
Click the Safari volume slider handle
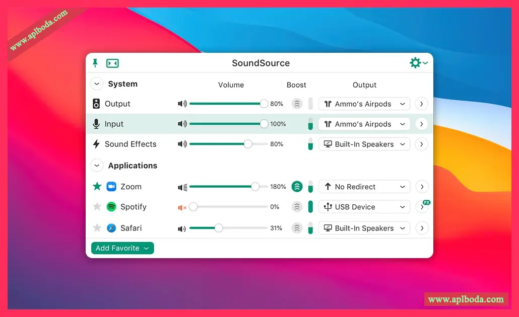219,228
